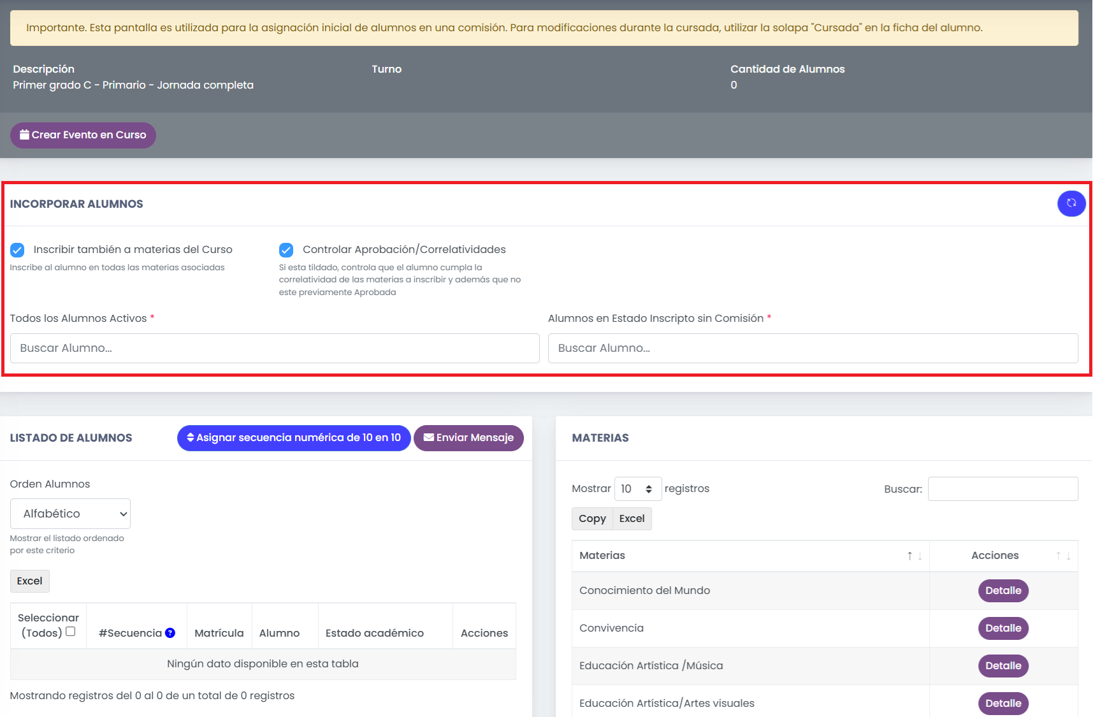1093x717 pixels.
Task: Click the Buscar field in Materias
Action: [1003, 489]
